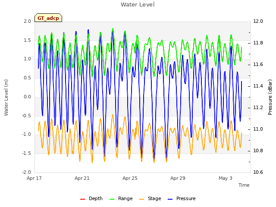The width and height of the screenshot is (276, 207).
Task: Click the -1.0 left axis label
Action: (x=27, y=135)
